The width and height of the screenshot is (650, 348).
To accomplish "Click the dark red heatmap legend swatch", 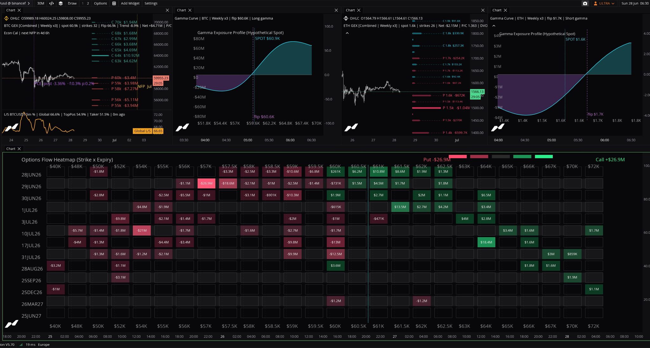I will coord(479,157).
